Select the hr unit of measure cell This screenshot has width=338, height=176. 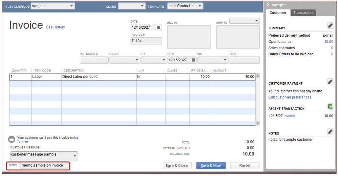point(151,77)
